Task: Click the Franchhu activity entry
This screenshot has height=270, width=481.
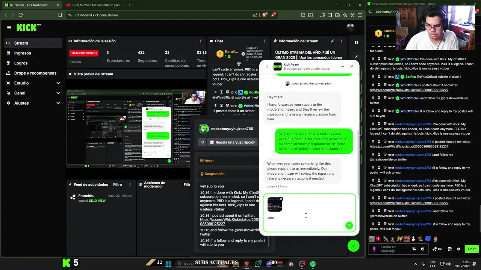Action: [x=101, y=198]
